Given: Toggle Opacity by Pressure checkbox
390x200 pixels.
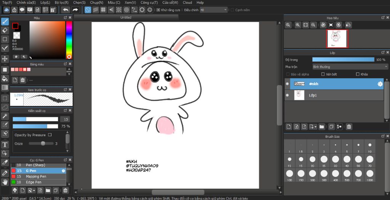Looking at the screenshot, I should pos(50,135).
